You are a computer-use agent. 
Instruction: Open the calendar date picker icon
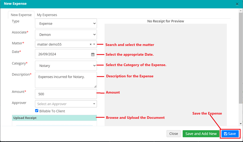pyautogui.click(x=93, y=54)
